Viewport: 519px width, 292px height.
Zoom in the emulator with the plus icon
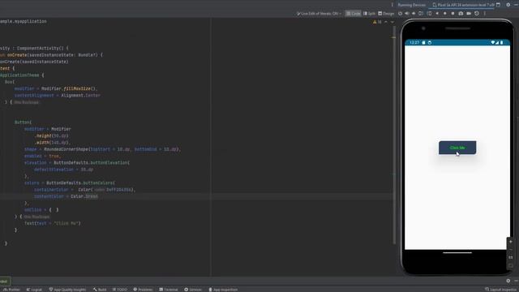510,242
